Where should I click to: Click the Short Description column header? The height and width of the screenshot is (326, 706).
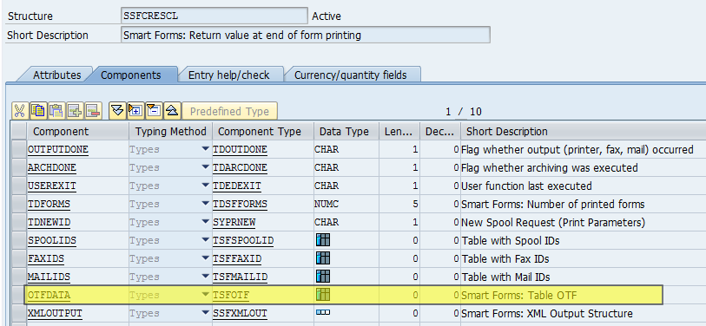(583, 131)
